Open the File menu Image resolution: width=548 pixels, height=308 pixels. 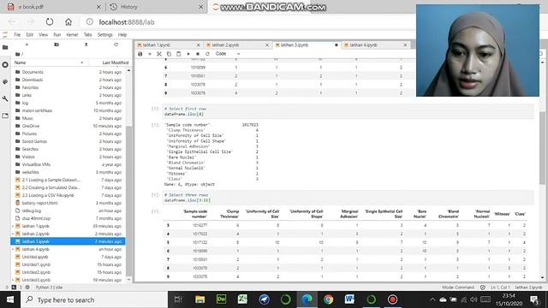coord(17,34)
